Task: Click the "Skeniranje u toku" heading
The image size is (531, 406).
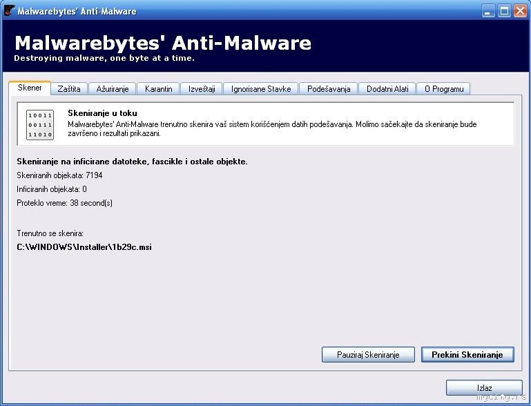Action: click(x=102, y=113)
